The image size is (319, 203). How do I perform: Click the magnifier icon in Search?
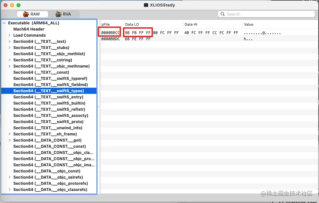223,14
